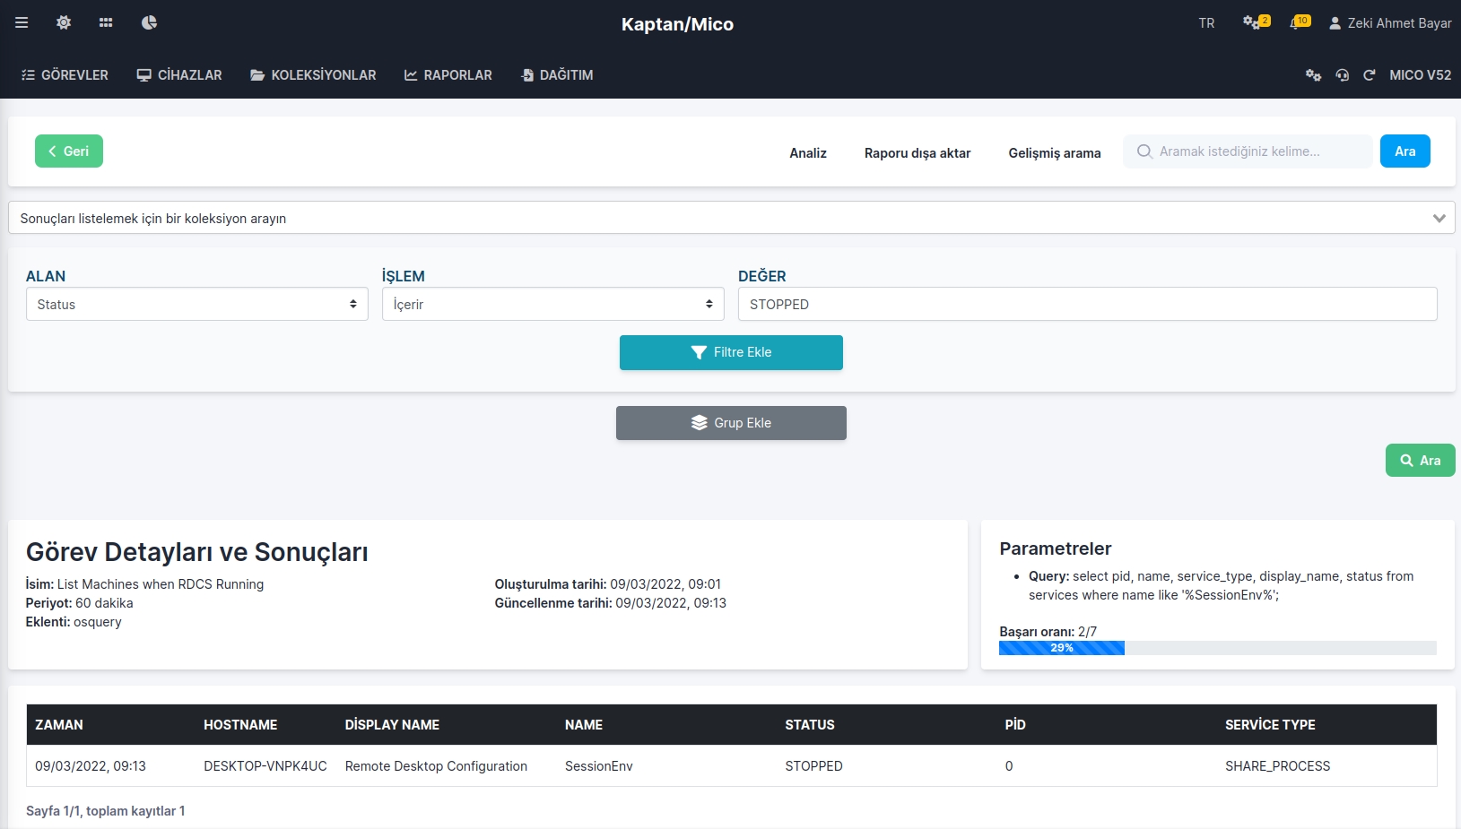Click the DEĞER input field containing STOPPED
Viewport: 1461px width, 829px height.
tap(1087, 305)
